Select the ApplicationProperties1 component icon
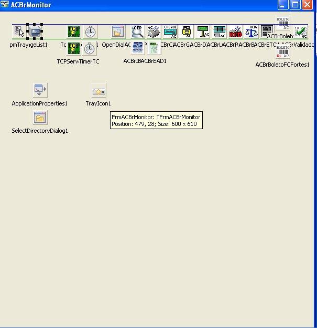The width and height of the screenshot is (317, 328). [40, 90]
